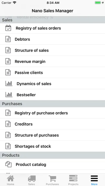Open Passive clients report
This screenshot has height=186, width=105.
click(52, 72)
